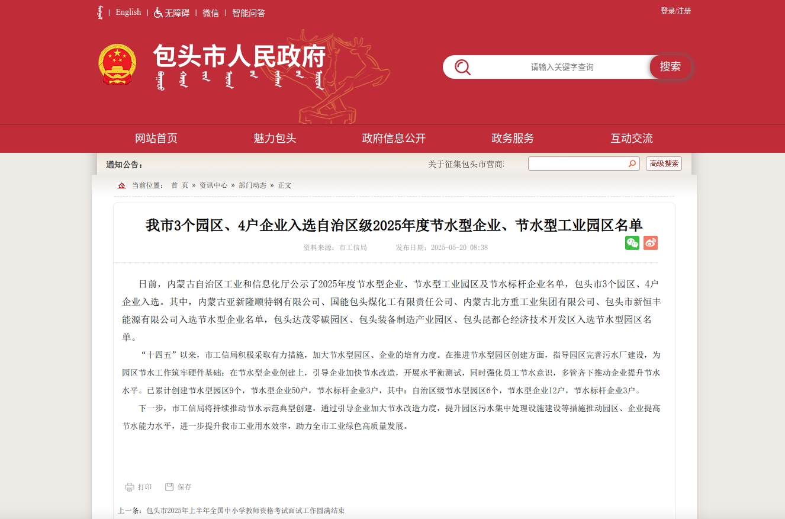Click the magnifier icon in header search
785x519 pixels.
pyautogui.click(x=462, y=67)
